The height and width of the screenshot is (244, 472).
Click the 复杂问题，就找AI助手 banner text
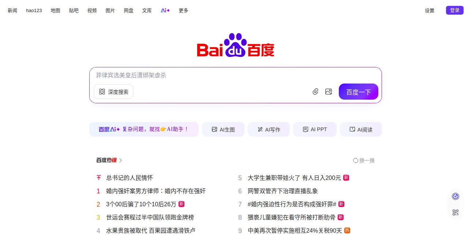pyautogui.click(x=155, y=129)
